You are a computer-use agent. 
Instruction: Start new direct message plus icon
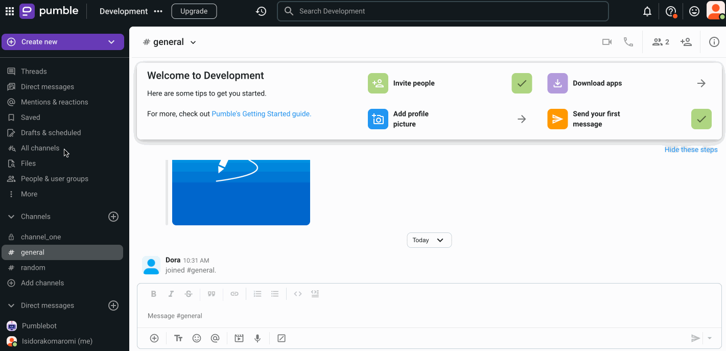(x=113, y=306)
